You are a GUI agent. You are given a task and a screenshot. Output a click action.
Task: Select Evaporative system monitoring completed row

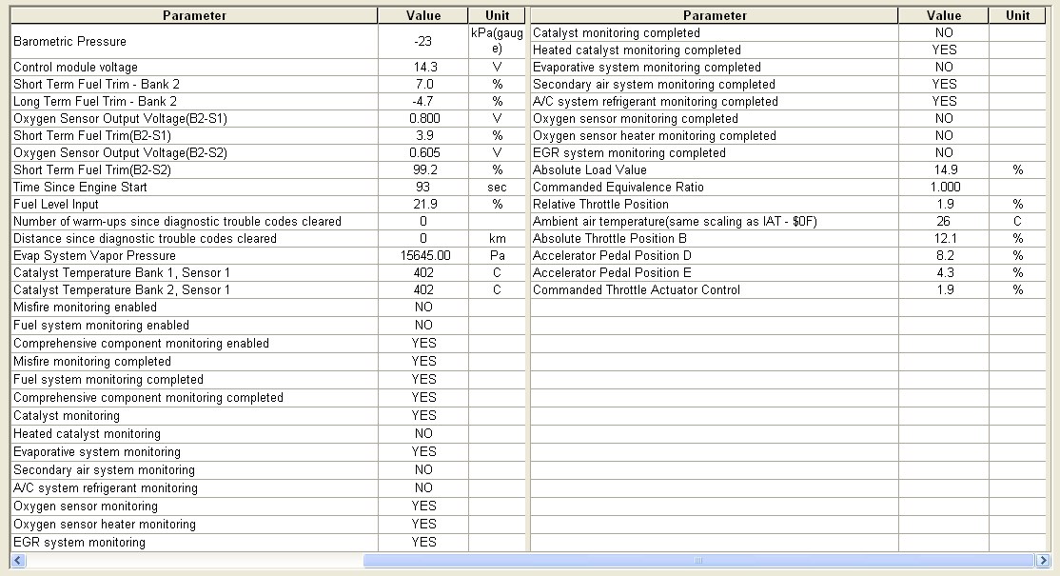(788, 67)
